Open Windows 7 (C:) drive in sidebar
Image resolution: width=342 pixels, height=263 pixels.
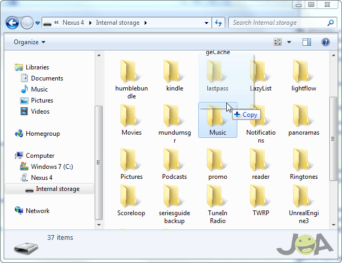click(x=46, y=167)
